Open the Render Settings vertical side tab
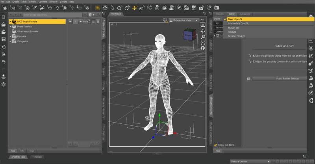315x164 pixels. (211, 106)
